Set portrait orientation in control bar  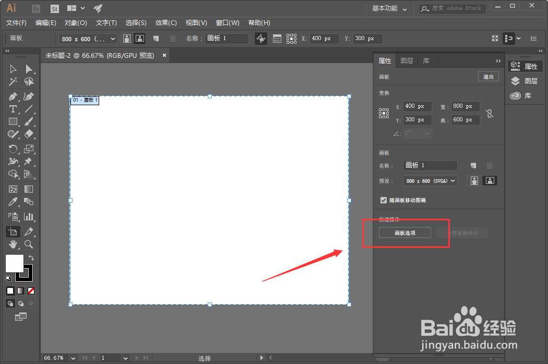point(127,39)
